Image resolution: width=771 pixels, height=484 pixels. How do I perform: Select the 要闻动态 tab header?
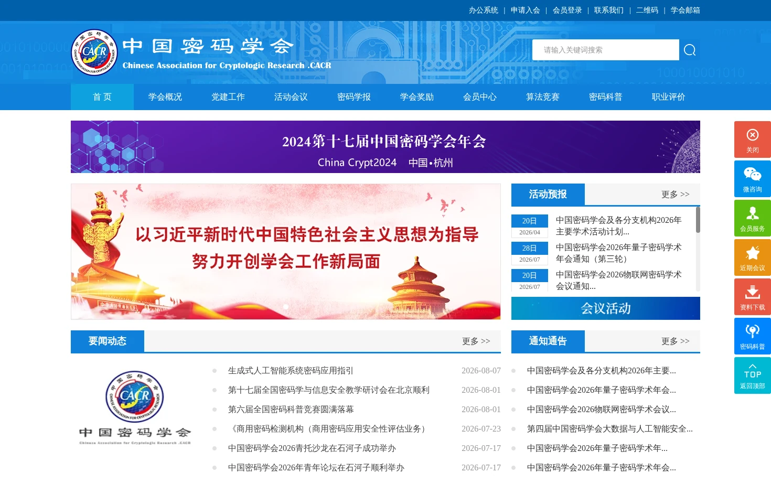pos(108,341)
